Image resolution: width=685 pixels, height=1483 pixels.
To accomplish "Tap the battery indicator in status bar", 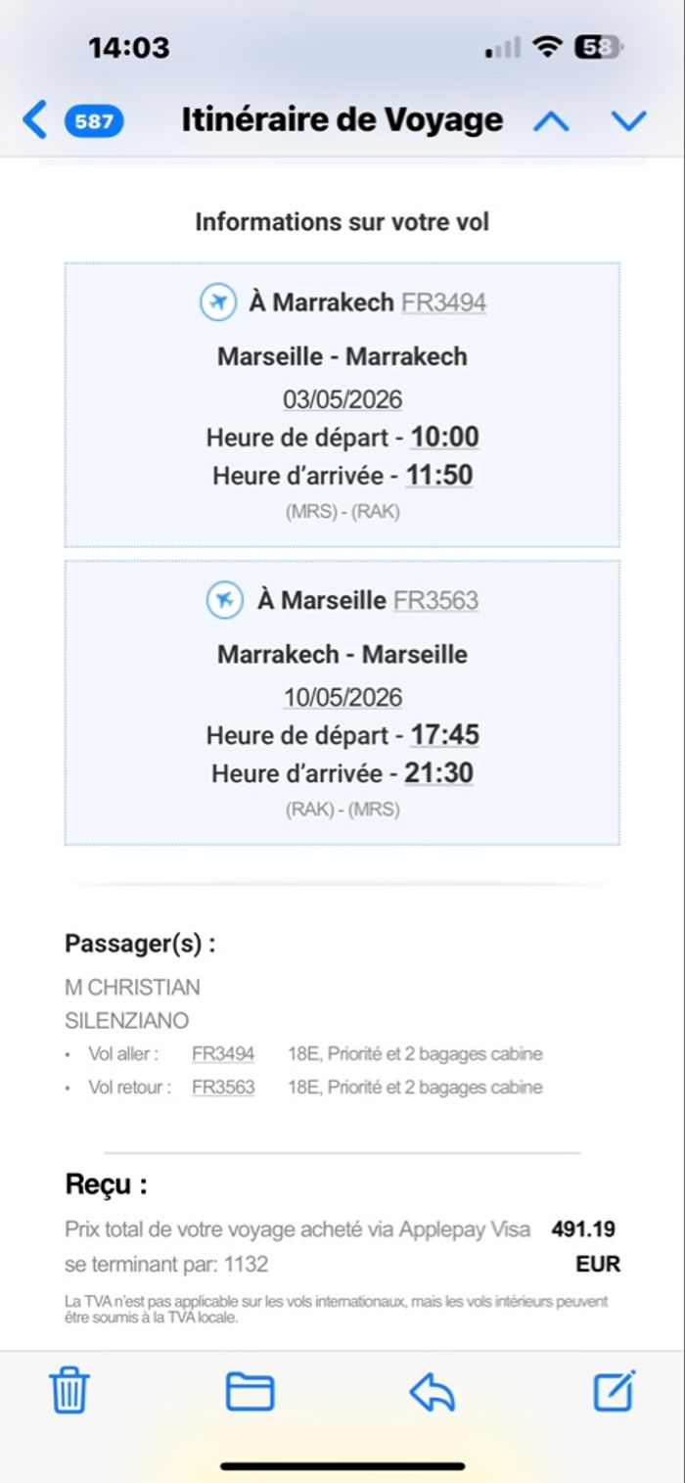I will [x=598, y=47].
